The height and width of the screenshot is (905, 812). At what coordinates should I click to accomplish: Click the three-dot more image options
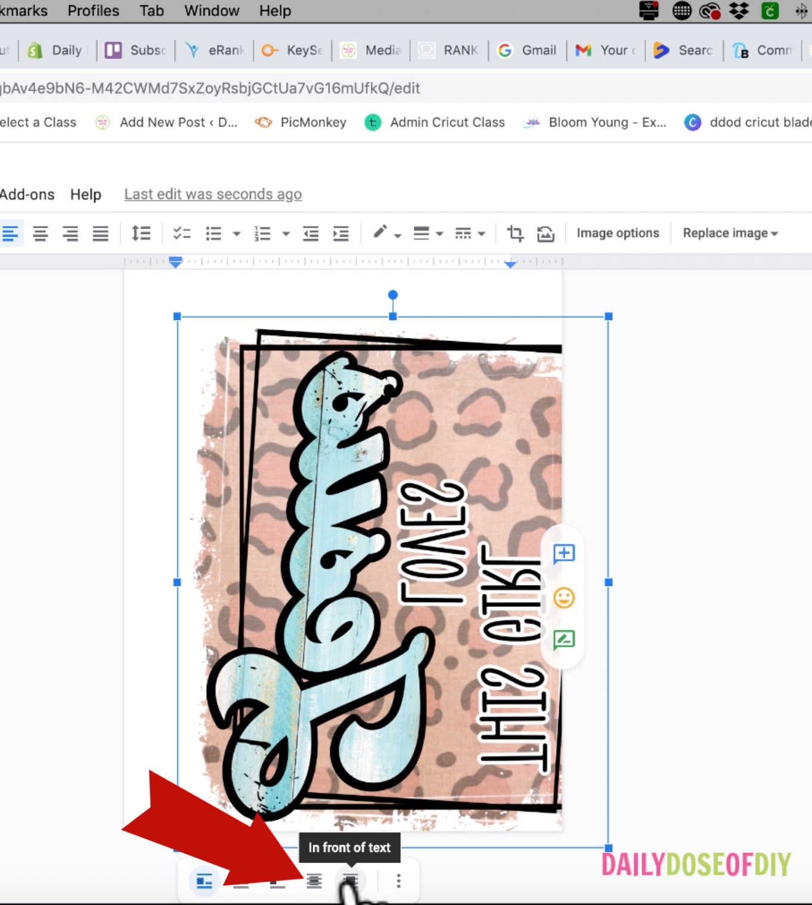pos(398,881)
